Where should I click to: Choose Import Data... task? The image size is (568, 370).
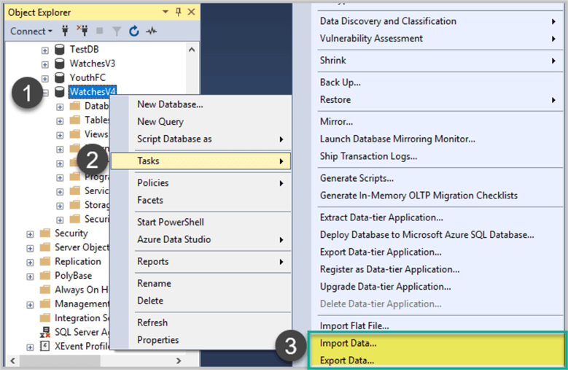(x=437, y=343)
